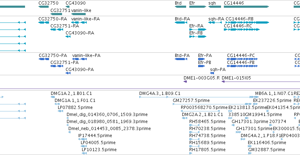Select EST EK300015.5prime
This screenshot has height=155, width=300.
[x=274, y=132]
